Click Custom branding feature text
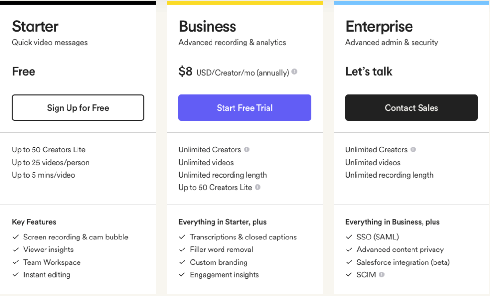Image resolution: width=490 pixels, height=296 pixels. (x=219, y=262)
